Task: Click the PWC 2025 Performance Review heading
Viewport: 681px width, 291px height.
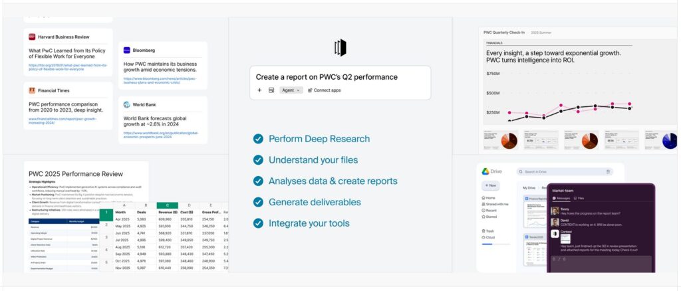Action: pos(76,174)
